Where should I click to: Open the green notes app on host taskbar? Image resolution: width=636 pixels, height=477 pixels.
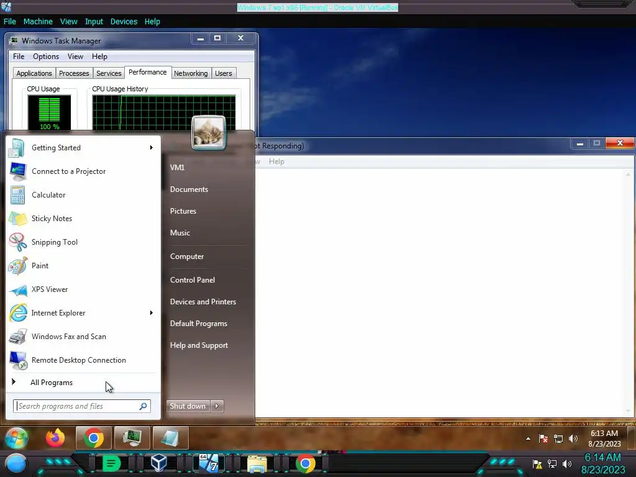tap(111, 463)
